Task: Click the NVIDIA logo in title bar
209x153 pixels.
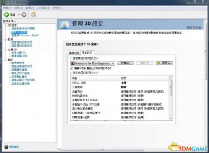Action: [x=3, y=2]
